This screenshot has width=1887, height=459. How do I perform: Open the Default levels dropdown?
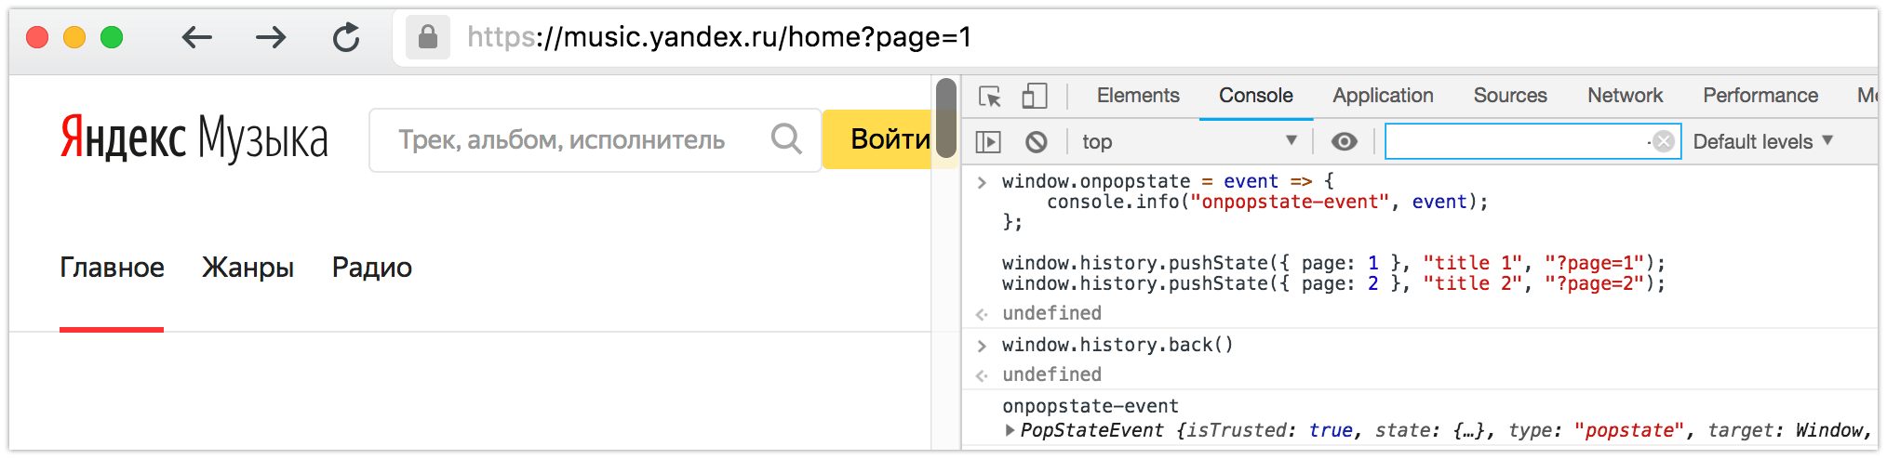tap(1762, 141)
